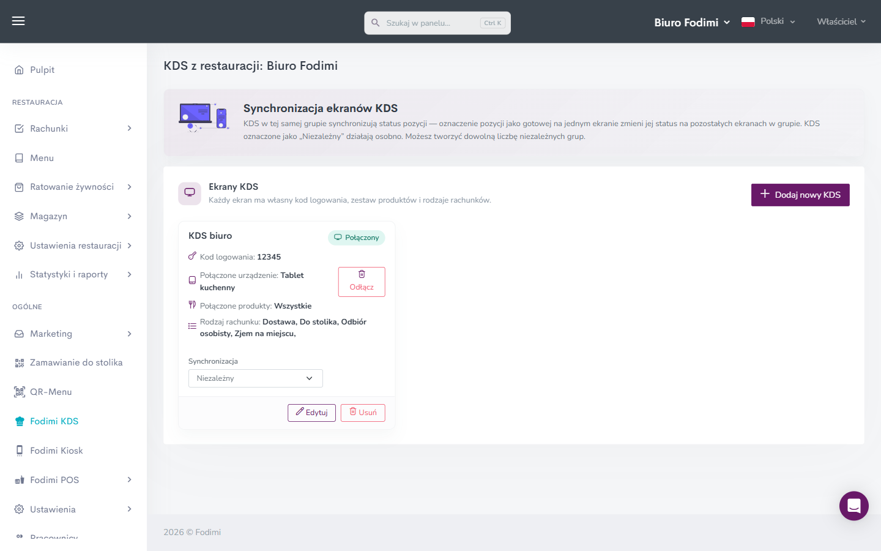
Task: Click the Ustawienia restauracji gear icon
Action: (x=19, y=246)
